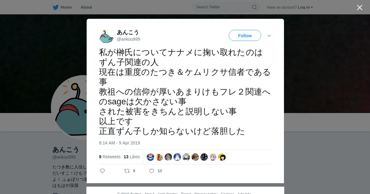Click the search magnifier icon

(x=254, y=7)
